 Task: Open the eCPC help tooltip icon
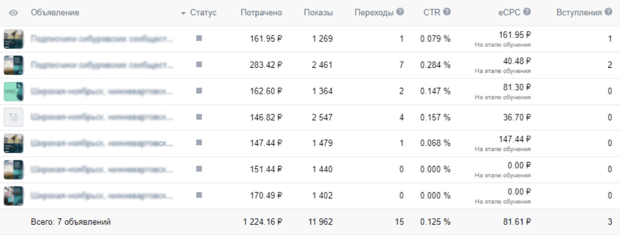(527, 12)
